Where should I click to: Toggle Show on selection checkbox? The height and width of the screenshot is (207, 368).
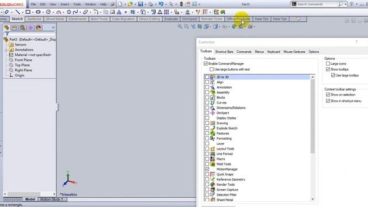pyautogui.click(x=328, y=94)
